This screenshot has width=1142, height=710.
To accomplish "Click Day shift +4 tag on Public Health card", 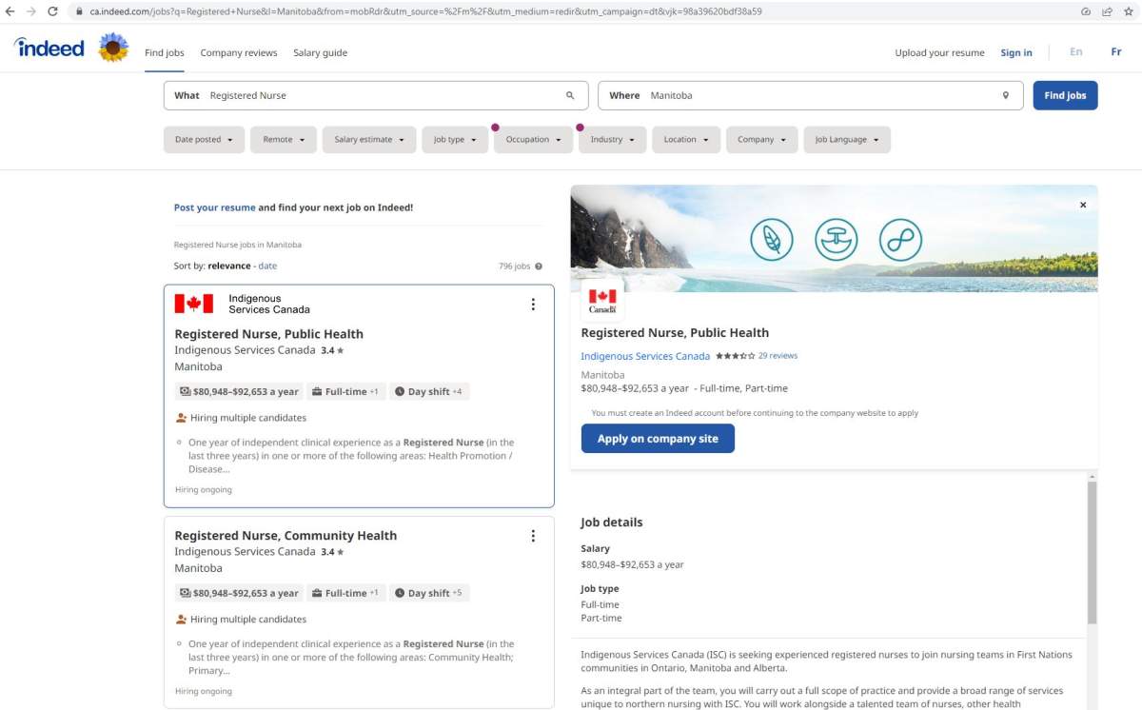I will point(429,391).
